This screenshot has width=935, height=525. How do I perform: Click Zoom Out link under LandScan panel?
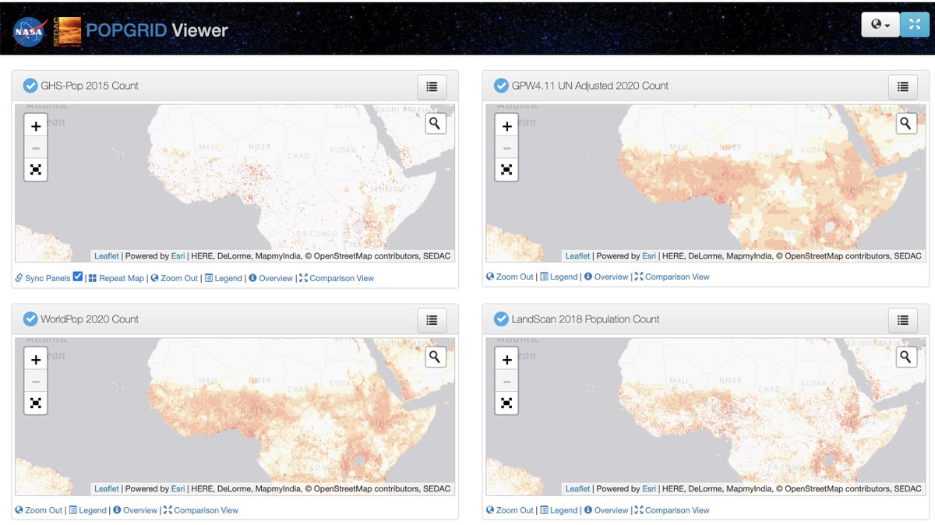[x=510, y=510]
